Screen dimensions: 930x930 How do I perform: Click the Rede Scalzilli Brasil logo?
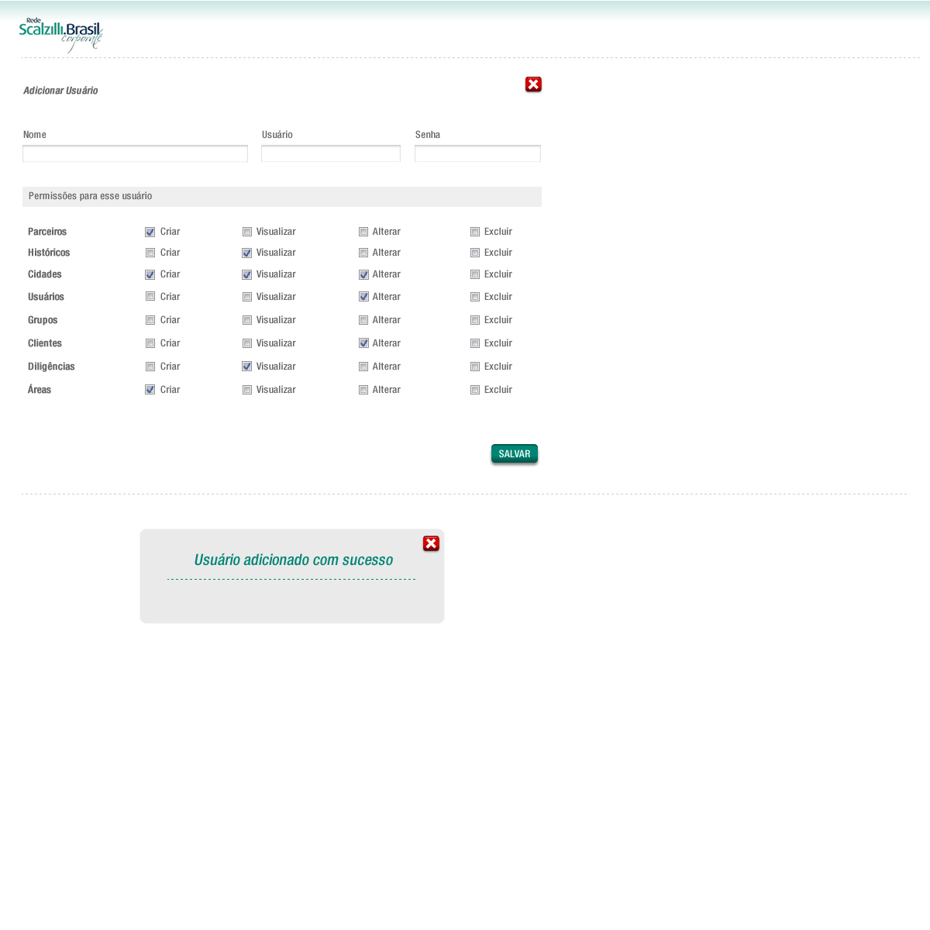click(x=60, y=35)
